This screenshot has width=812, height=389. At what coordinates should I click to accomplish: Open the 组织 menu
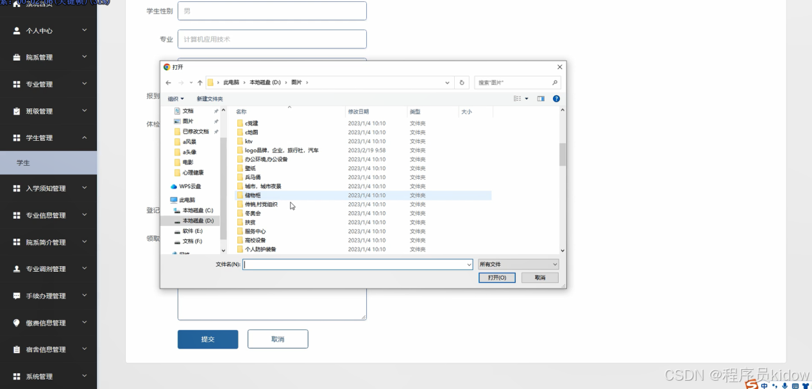(176, 99)
